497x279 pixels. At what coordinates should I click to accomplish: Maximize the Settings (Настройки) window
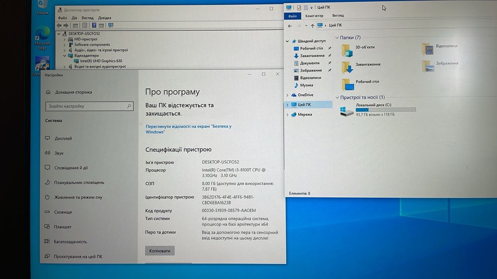263,74
